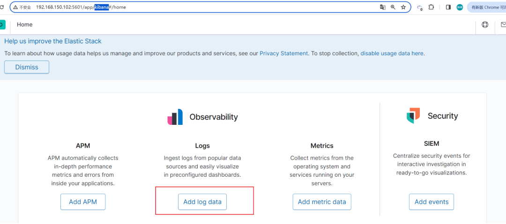Click the mail newsfeed icon
This screenshot has height=224, width=506.
tap(503, 25)
